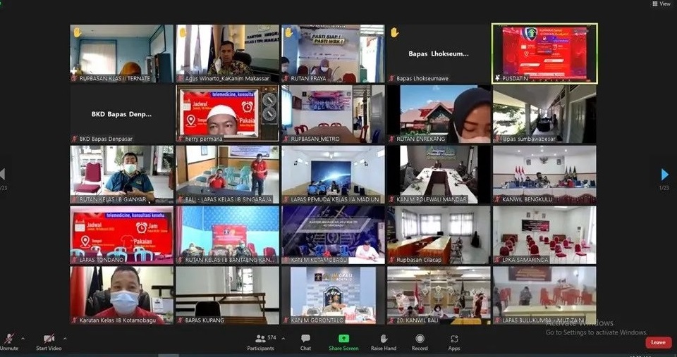
Task: Click muted mic icon beside herry permana
Action: click(x=181, y=139)
